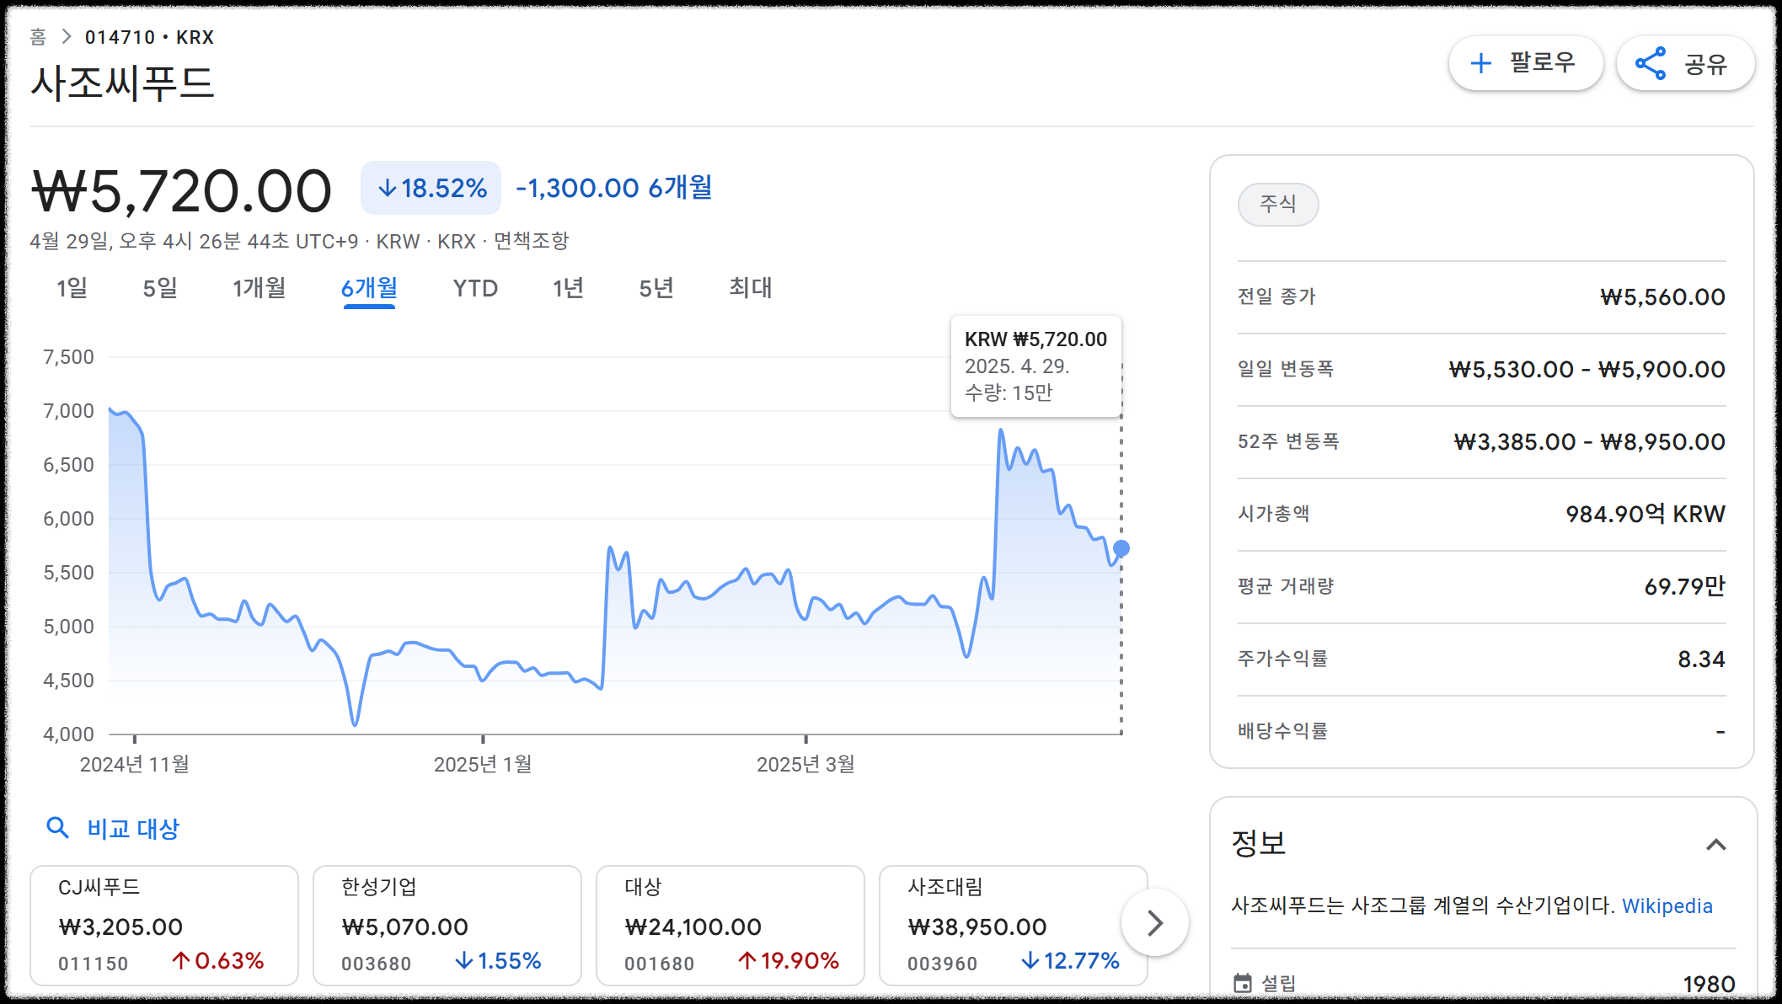Click the 설립 year 1980 value
Viewport: 1782px width, 1004px height.
(x=1709, y=984)
